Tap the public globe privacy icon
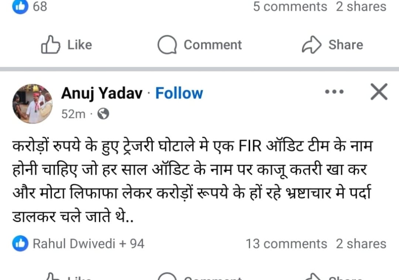Viewport: 399px width, 280px height. (103, 114)
